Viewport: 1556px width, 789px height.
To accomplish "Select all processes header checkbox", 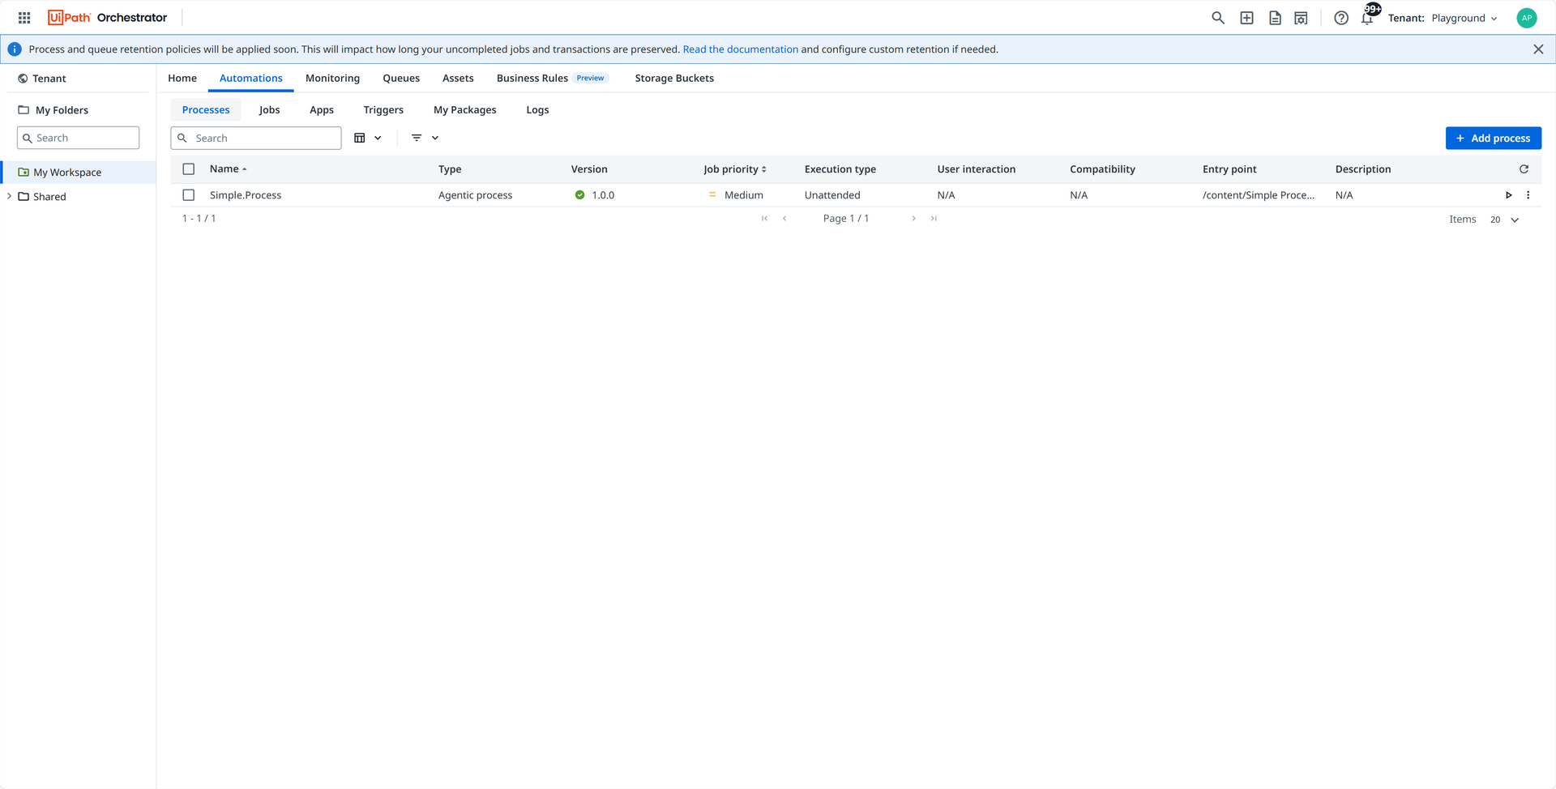I will pyautogui.click(x=189, y=169).
